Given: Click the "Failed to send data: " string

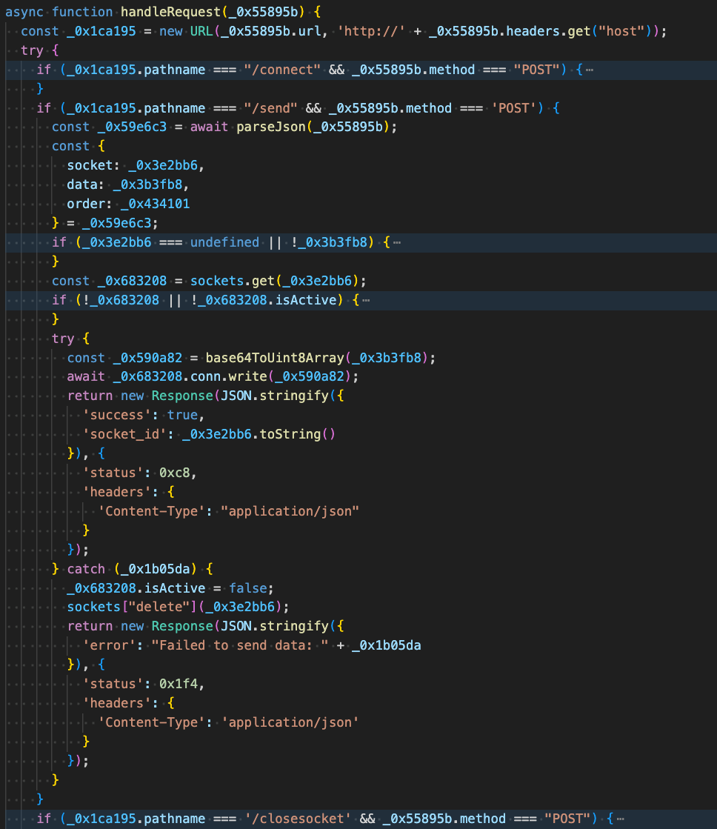Looking at the screenshot, I should coord(240,645).
